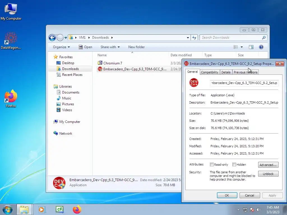Screen dimensions: 287x215
Task: Open the view options dropdown arrow
Action: tap(242, 47)
